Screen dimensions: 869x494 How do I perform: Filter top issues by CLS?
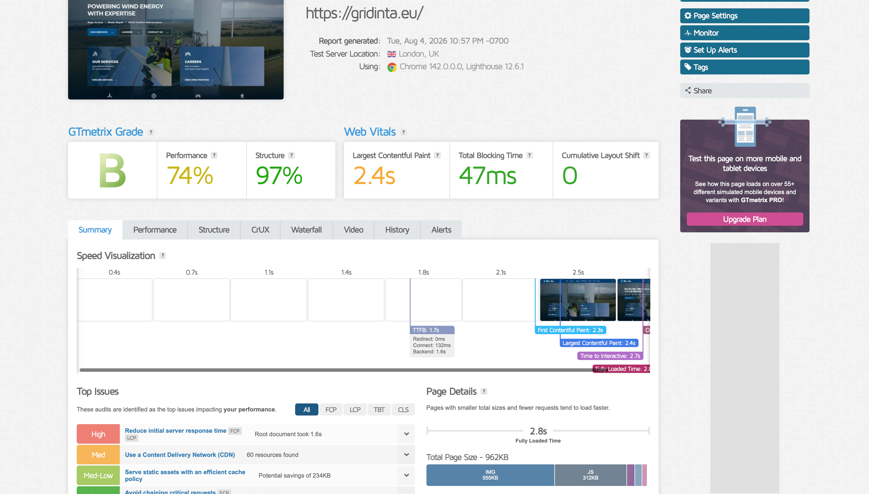[403, 409]
